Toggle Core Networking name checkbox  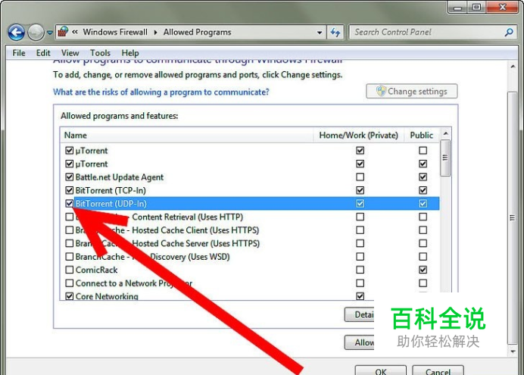(x=69, y=296)
